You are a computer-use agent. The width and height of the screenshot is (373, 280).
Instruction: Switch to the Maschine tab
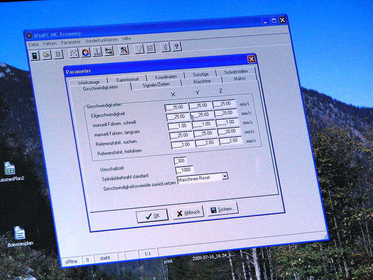(x=202, y=81)
